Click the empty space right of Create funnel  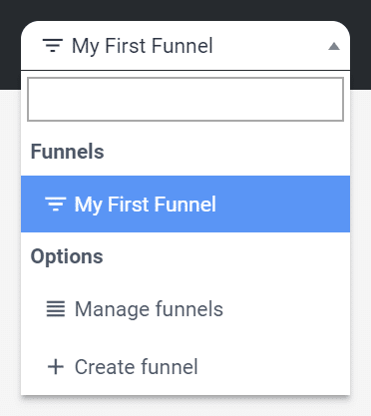click(x=272, y=367)
